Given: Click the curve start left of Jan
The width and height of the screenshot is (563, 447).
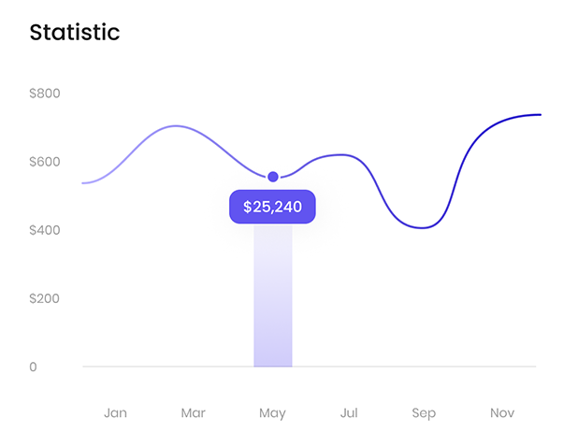Looking at the screenshot, I should point(85,183).
